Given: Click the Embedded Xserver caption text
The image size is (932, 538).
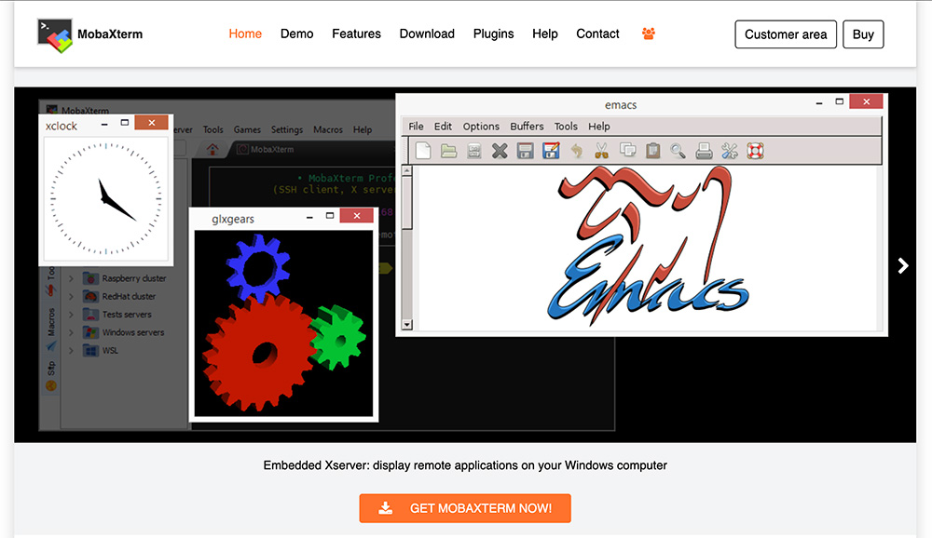Looking at the screenshot, I should coord(465,465).
